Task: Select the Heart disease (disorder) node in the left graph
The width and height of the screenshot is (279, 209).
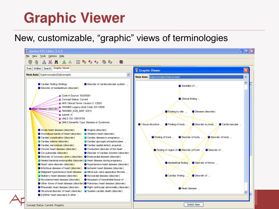Action: (x=44, y=109)
